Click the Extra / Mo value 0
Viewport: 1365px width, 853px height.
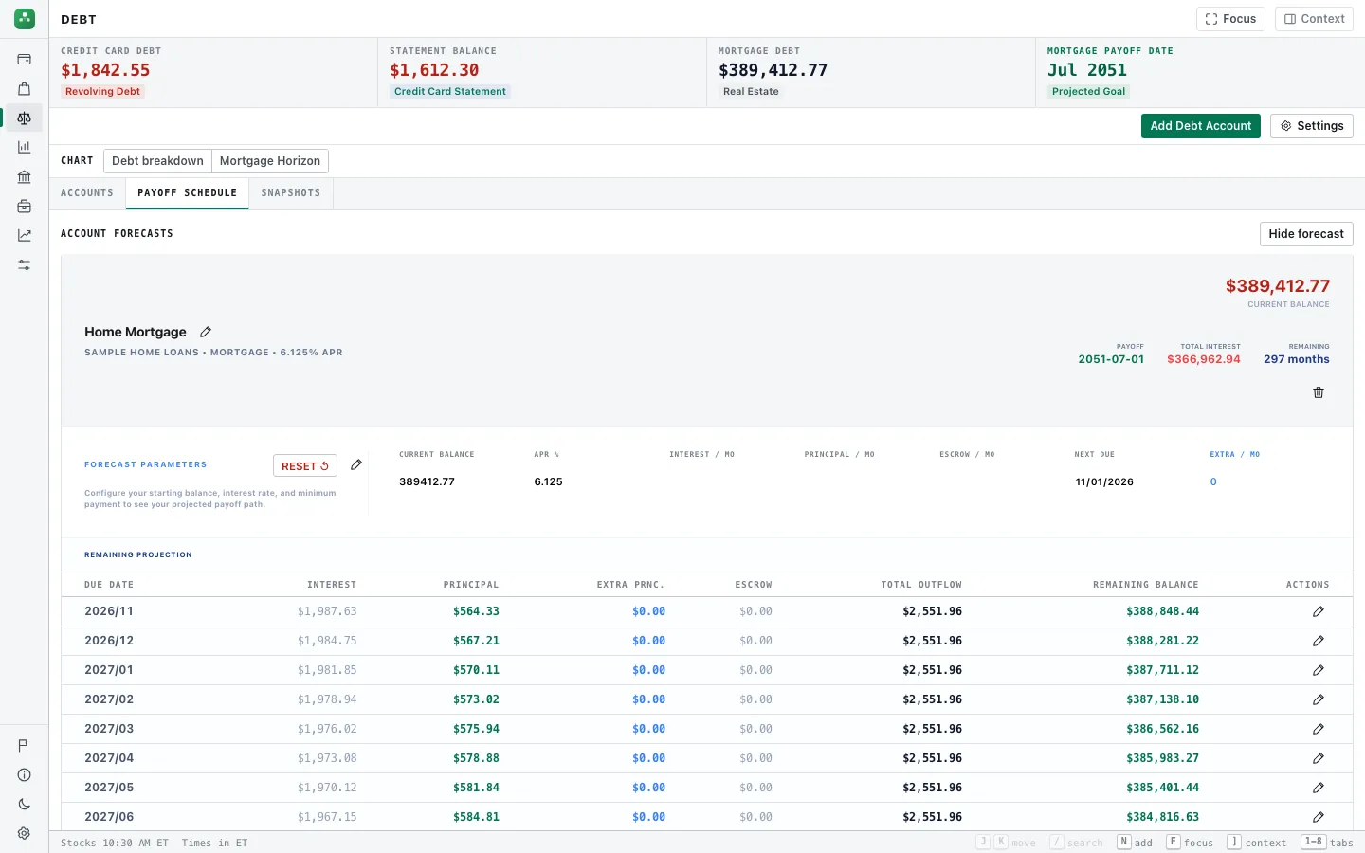pyautogui.click(x=1213, y=481)
